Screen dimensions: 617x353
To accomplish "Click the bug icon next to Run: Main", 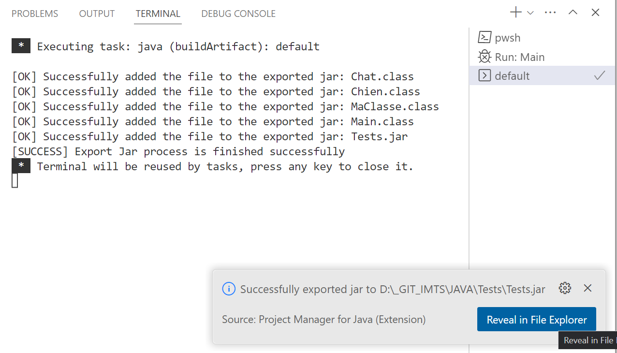I will coord(485,57).
